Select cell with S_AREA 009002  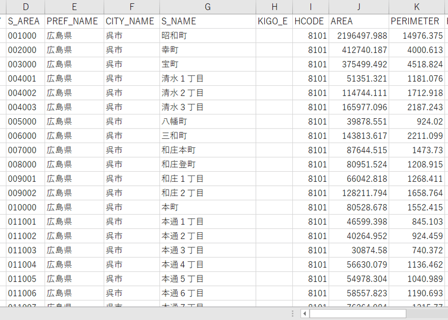(25, 193)
